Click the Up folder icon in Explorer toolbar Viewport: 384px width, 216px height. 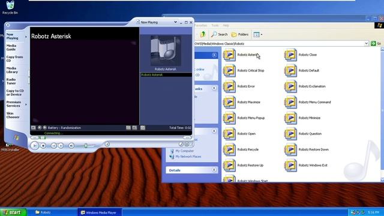tap(203, 35)
